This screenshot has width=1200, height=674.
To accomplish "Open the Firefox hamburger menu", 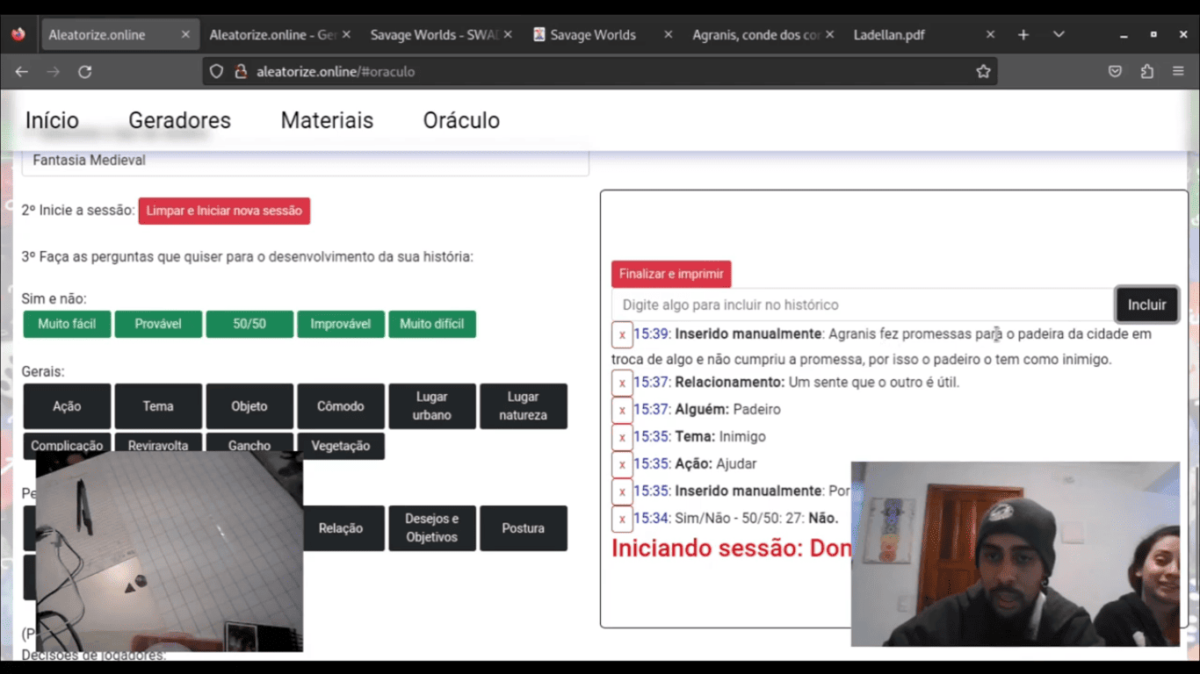I will (1178, 72).
